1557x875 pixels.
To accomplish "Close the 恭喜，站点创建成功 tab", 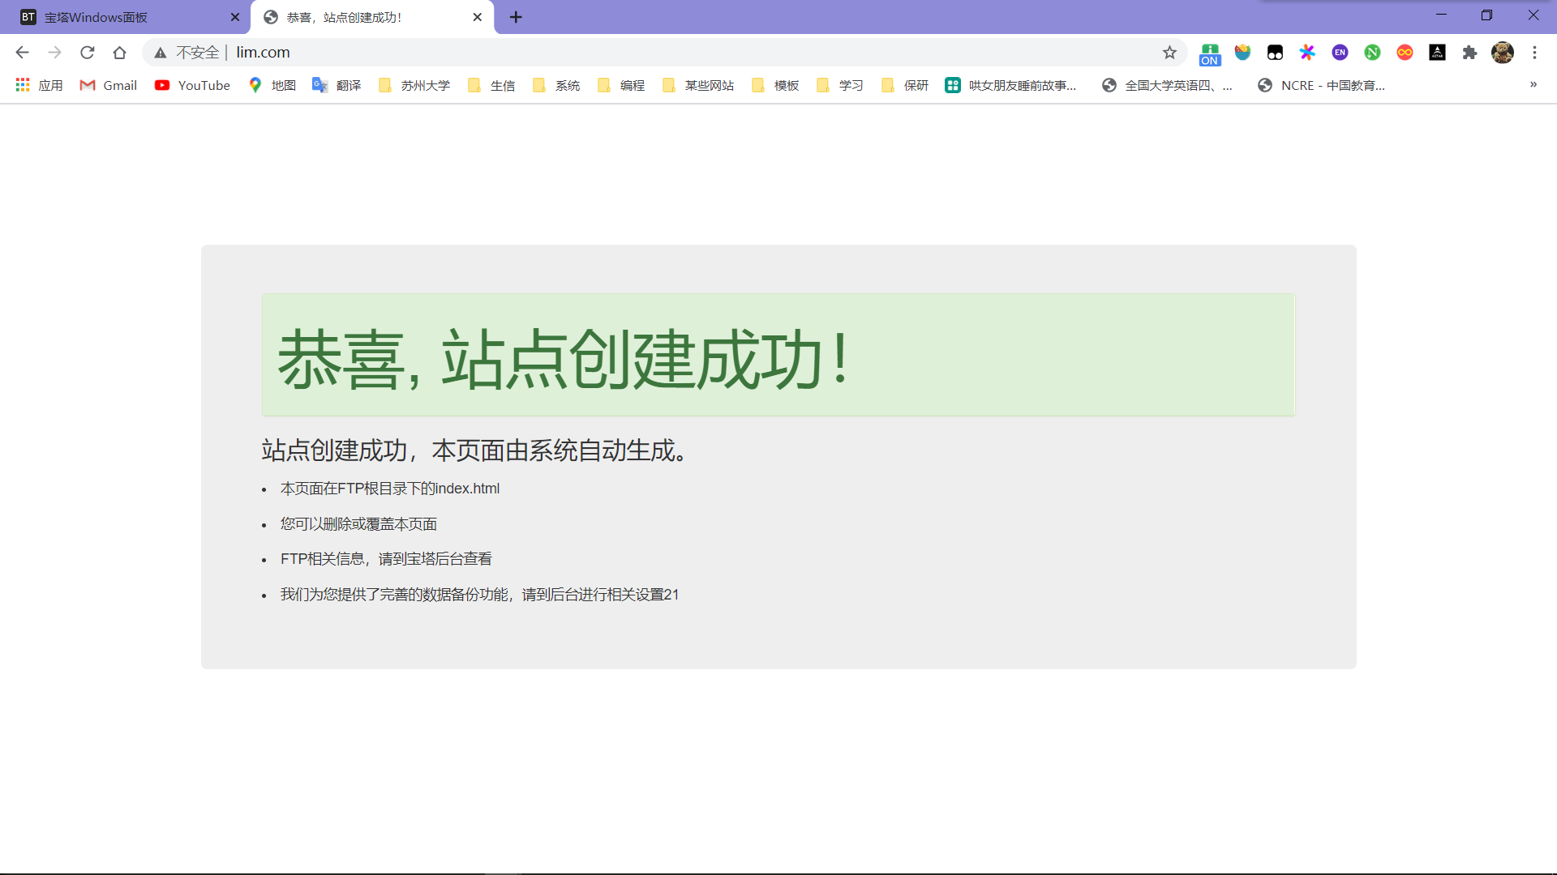I will [477, 17].
